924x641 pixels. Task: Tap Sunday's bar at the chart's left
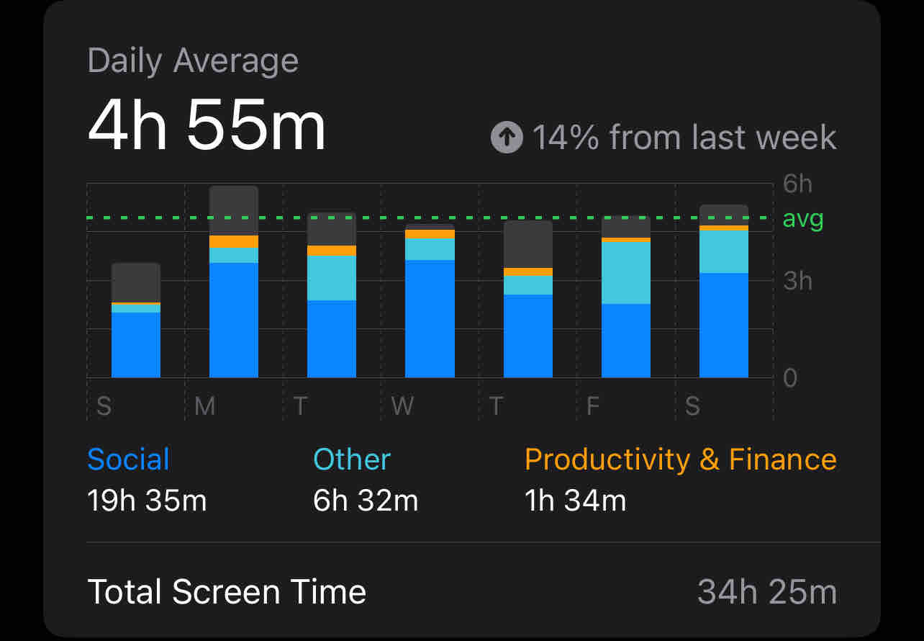coord(136,320)
